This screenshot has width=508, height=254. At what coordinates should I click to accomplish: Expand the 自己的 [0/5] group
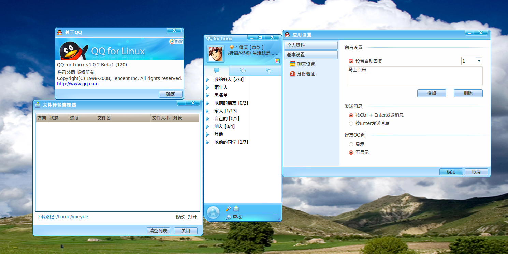coord(207,119)
